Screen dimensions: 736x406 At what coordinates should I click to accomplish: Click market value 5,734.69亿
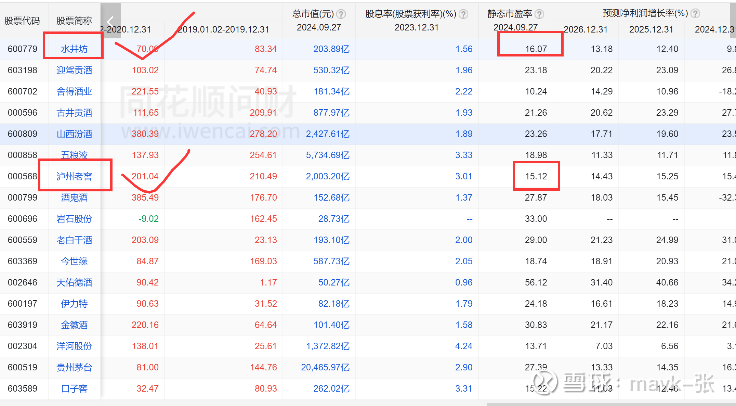(x=328, y=155)
